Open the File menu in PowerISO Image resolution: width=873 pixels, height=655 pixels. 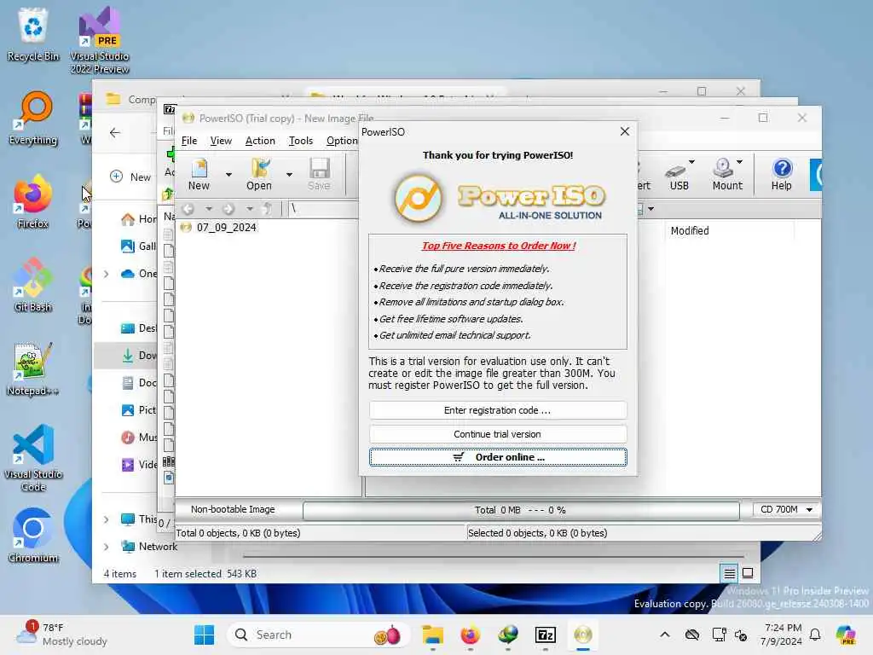pos(188,141)
